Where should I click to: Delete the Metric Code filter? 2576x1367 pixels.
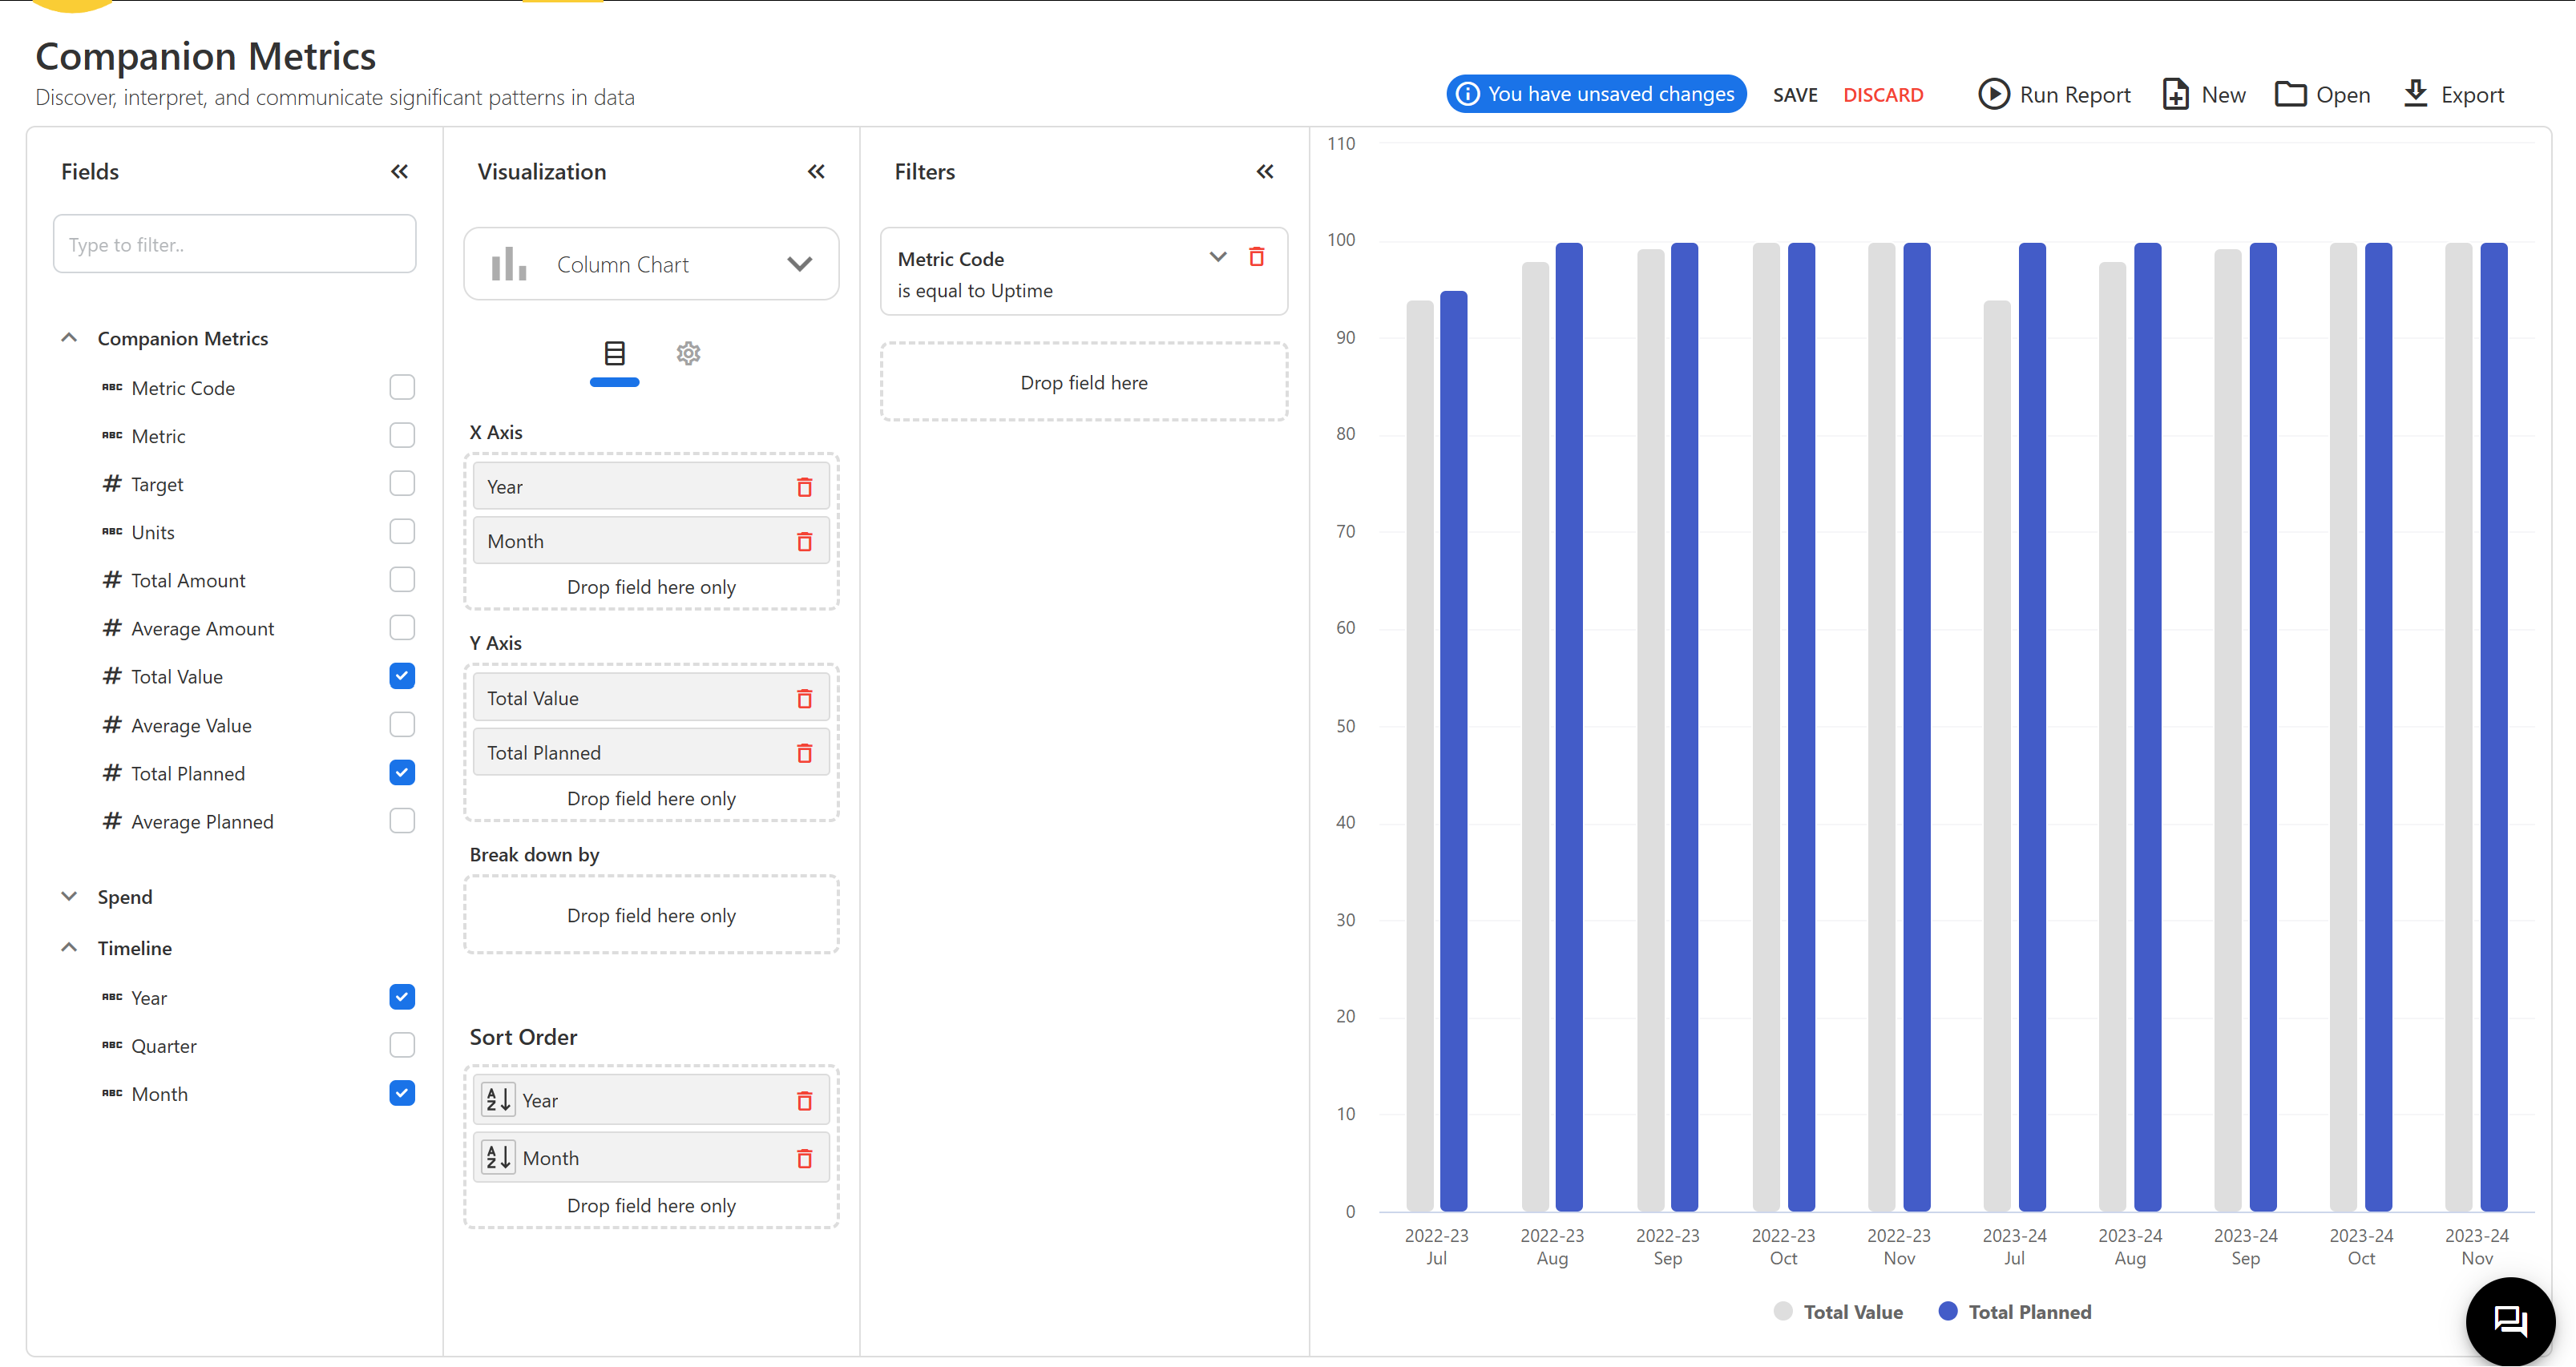click(1256, 257)
